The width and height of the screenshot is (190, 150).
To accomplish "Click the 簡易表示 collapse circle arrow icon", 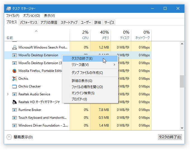I will tap(9, 137).
